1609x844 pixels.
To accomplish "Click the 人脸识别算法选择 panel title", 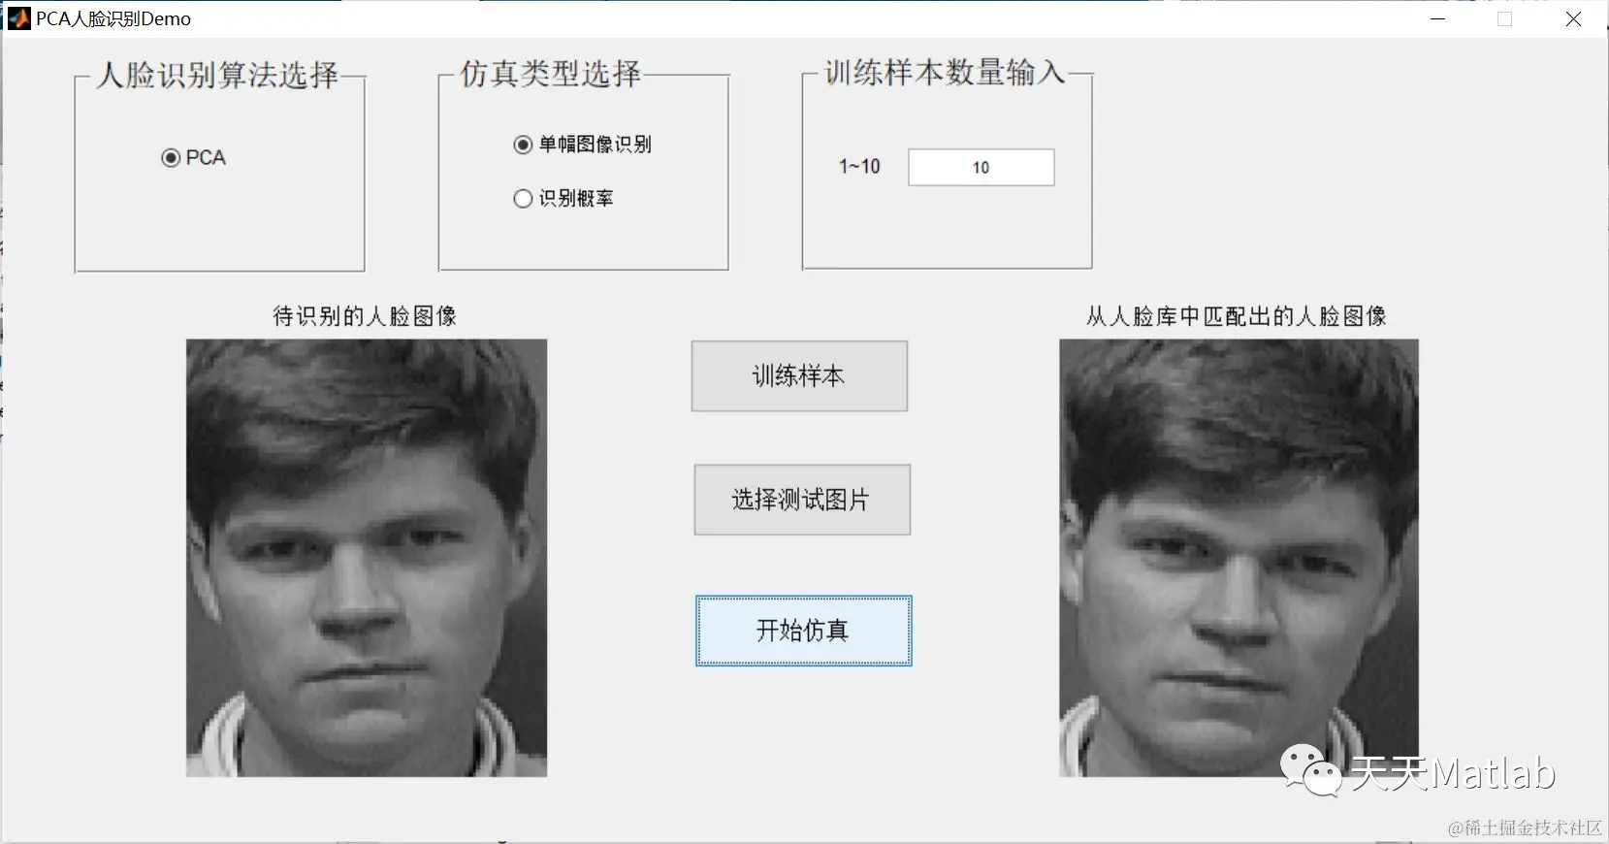I will click(218, 75).
